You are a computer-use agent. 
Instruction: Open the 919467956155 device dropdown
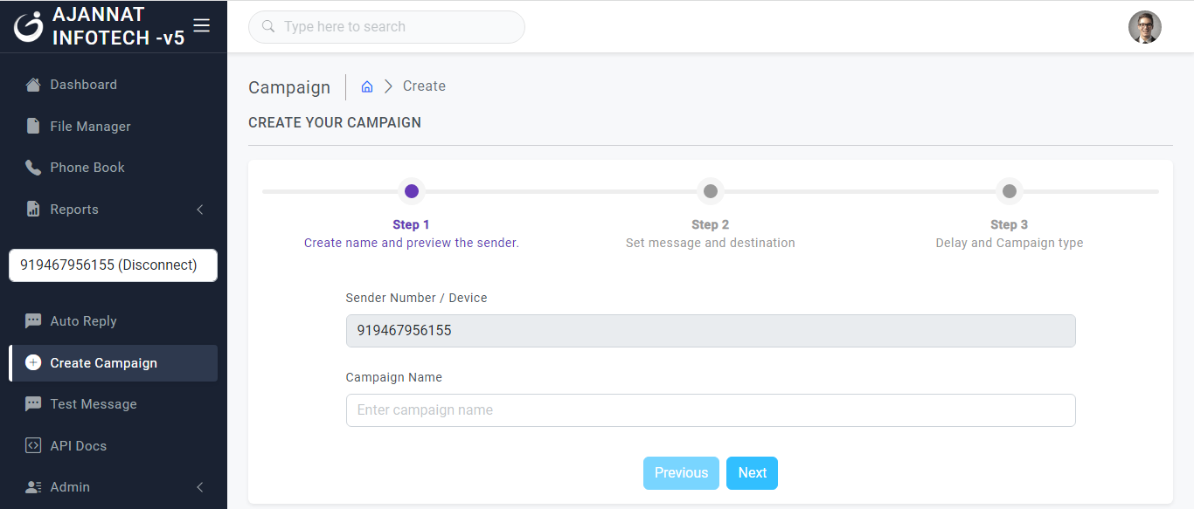pyautogui.click(x=113, y=265)
